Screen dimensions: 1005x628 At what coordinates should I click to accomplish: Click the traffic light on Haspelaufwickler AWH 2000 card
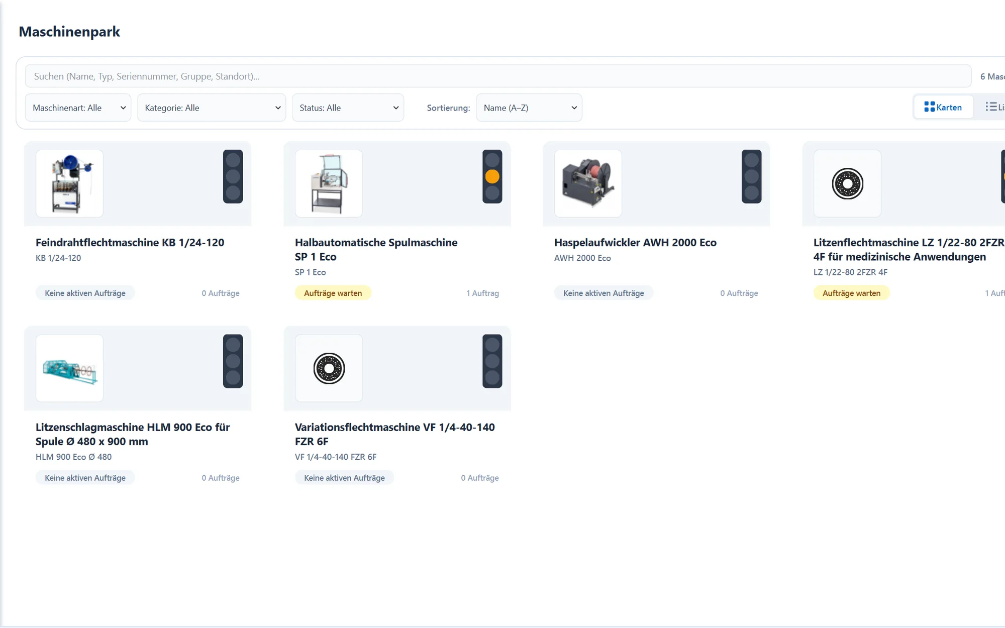point(751,176)
